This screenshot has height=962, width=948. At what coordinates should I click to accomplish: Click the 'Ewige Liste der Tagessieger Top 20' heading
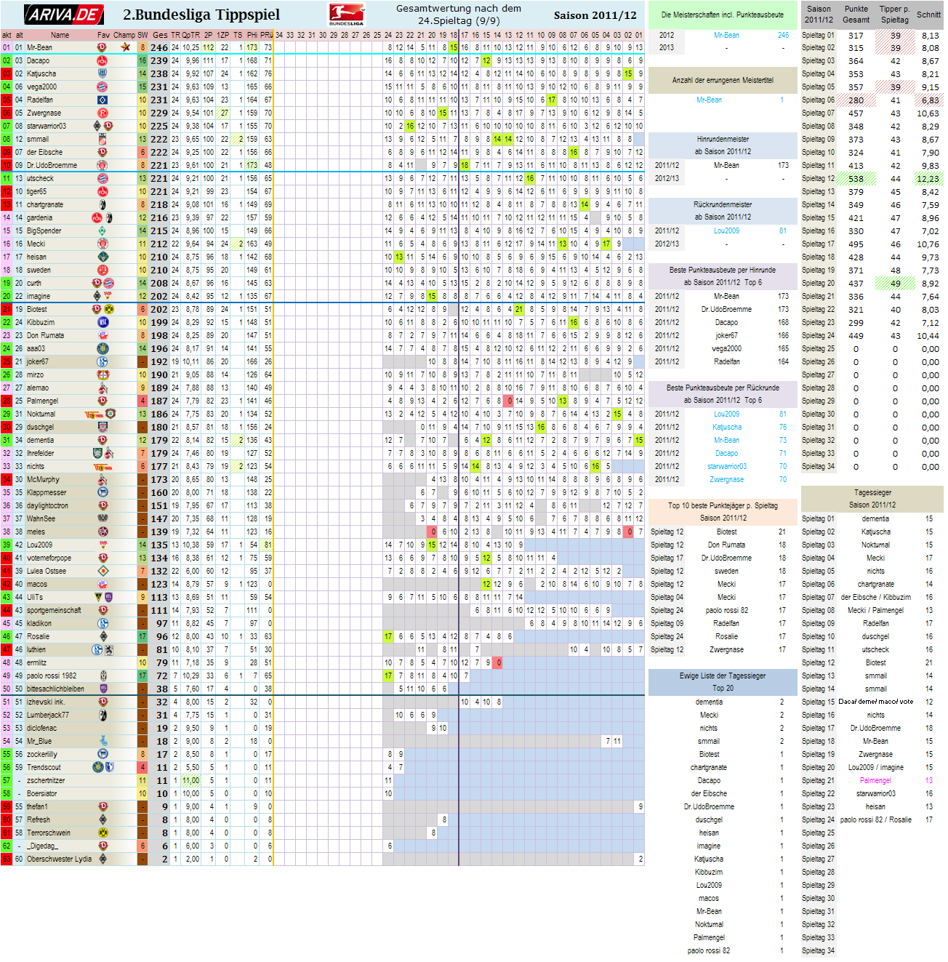tap(723, 682)
